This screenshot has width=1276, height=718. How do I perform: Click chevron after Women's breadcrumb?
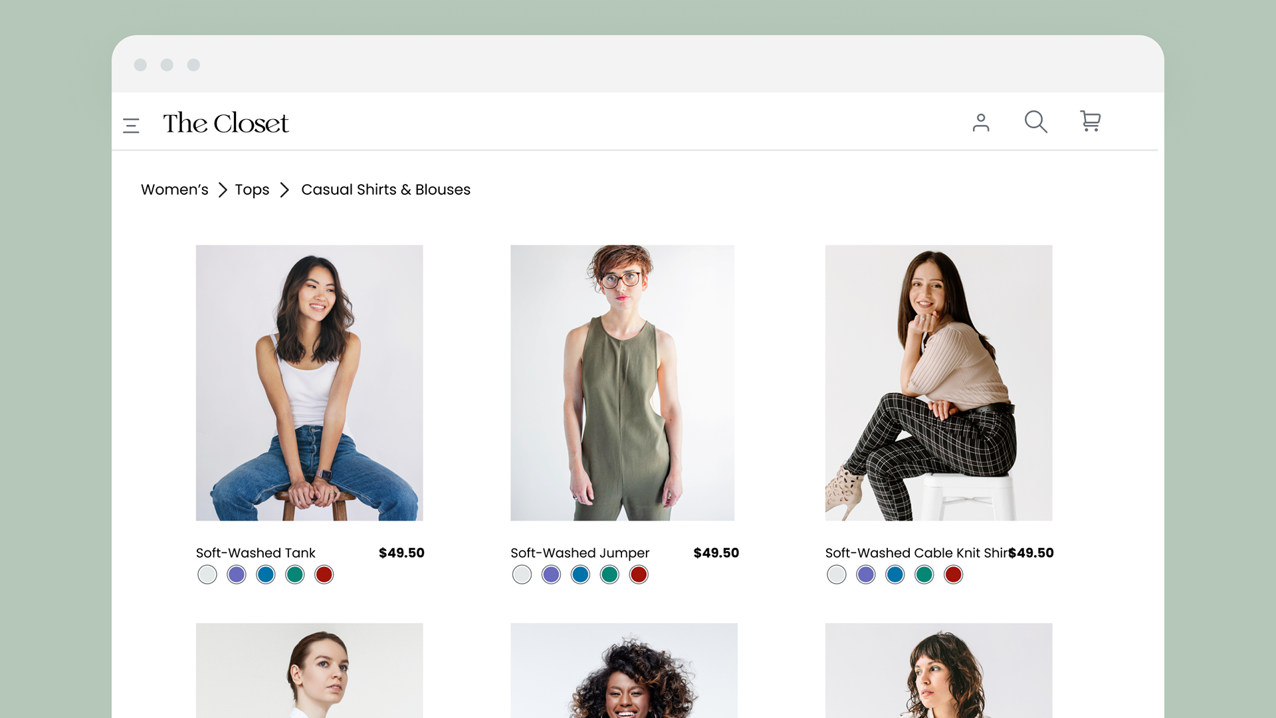click(223, 190)
